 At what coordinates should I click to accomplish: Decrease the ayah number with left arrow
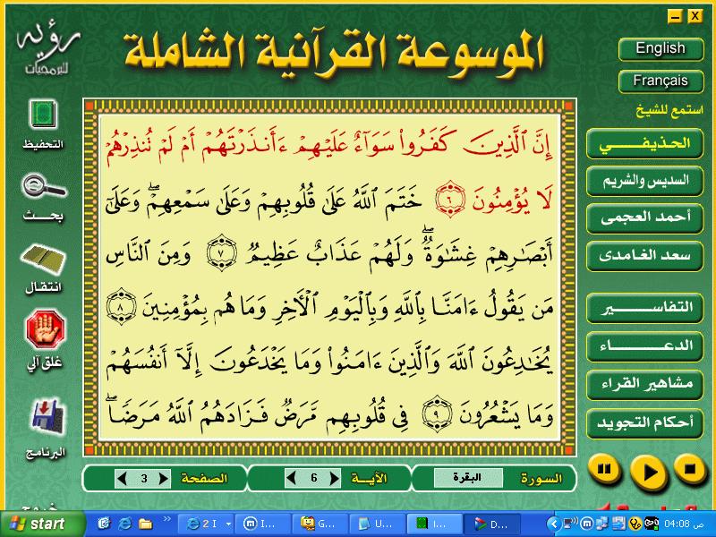(x=291, y=478)
